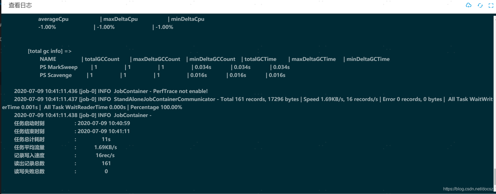496x194 pixels.
Task: Click the All Task WaitReaderTime 0.000s text
Action: (85, 107)
